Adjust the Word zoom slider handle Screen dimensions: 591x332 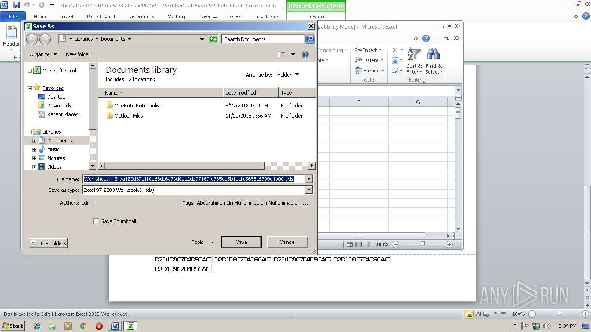pyautogui.click(x=559, y=314)
